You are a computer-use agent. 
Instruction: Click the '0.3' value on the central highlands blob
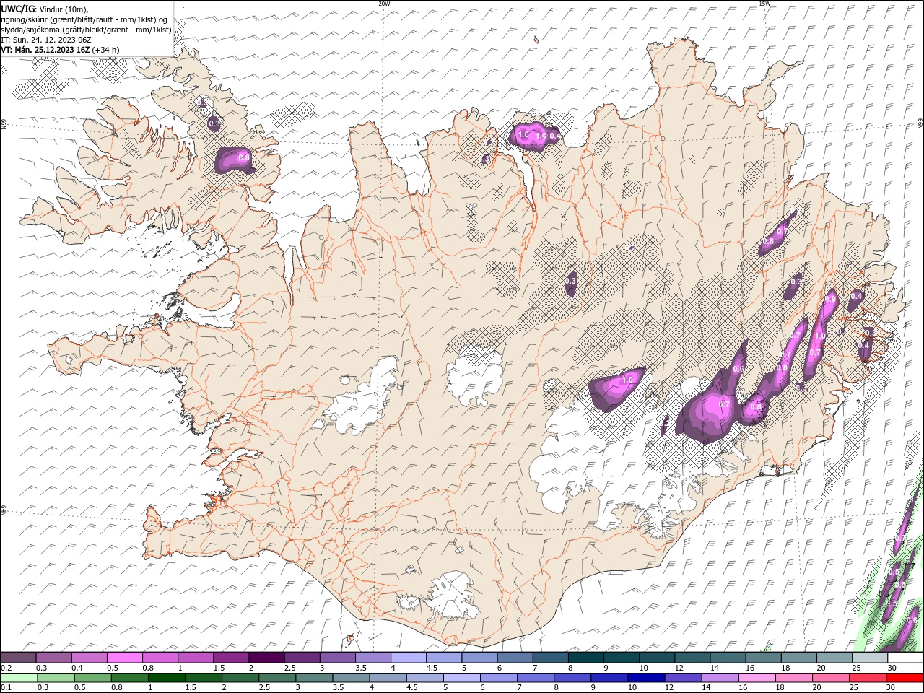[x=570, y=281]
